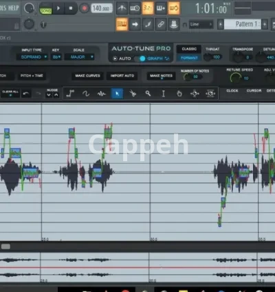Toggle the FORMANT button

click(x=189, y=58)
